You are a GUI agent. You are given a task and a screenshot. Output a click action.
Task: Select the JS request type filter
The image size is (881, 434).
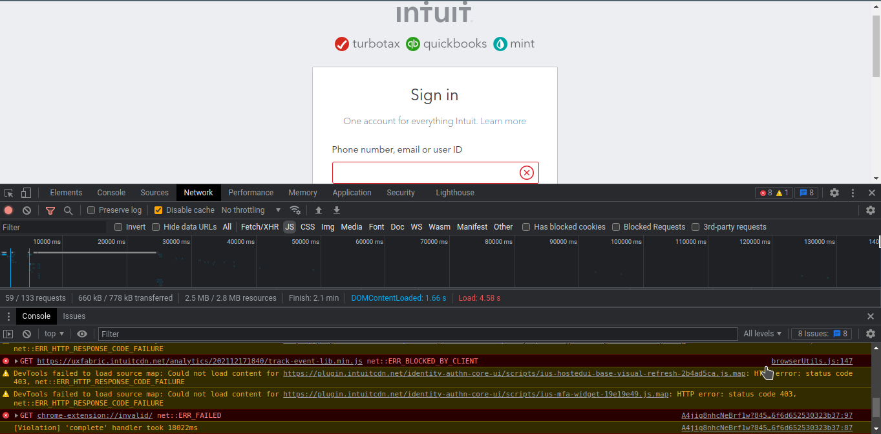click(x=290, y=227)
